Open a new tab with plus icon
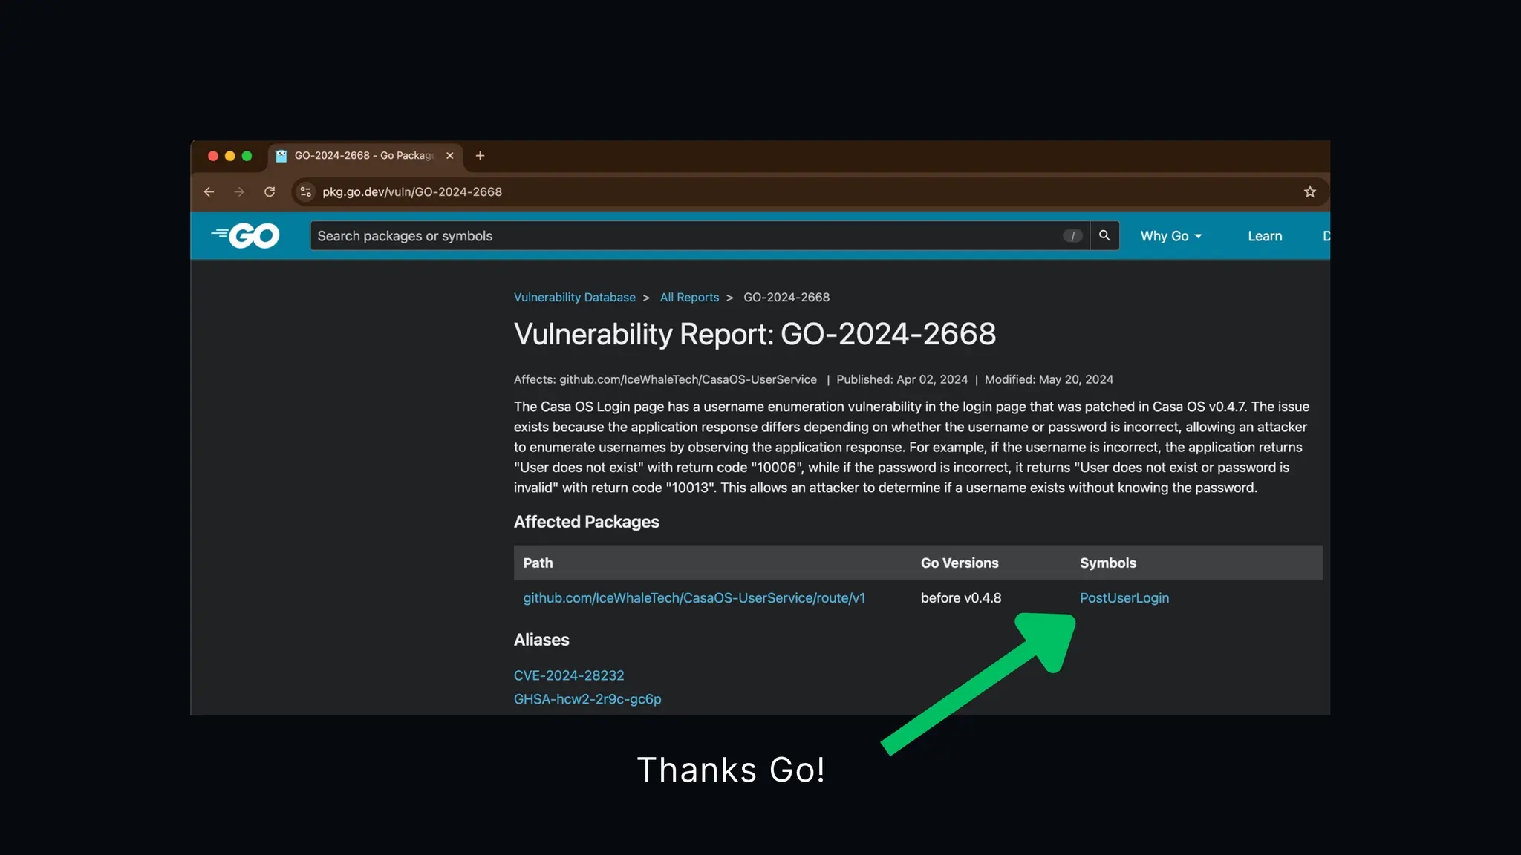 coord(480,156)
